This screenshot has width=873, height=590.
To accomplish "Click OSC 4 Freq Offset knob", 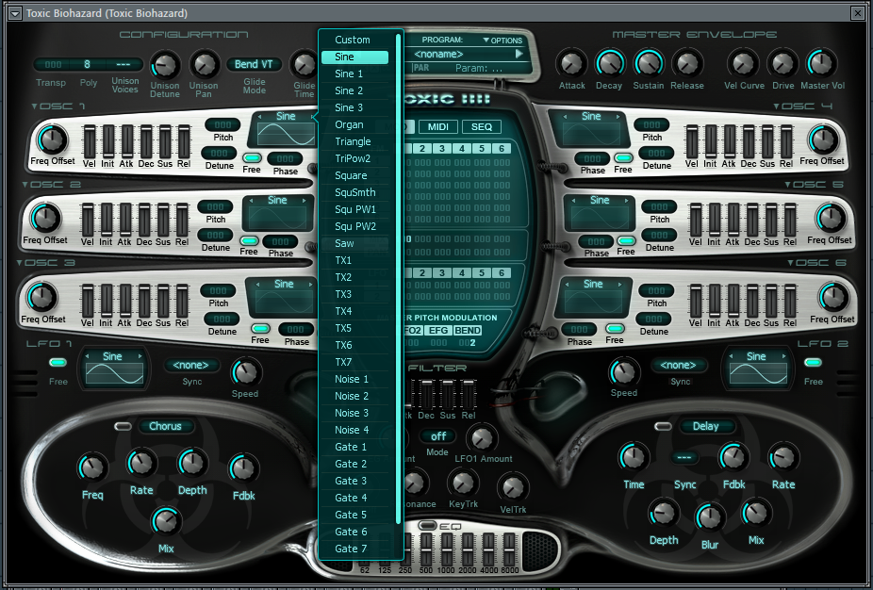I will 823,139.
